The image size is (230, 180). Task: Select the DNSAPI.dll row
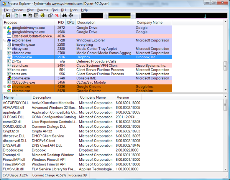(x=72, y=145)
